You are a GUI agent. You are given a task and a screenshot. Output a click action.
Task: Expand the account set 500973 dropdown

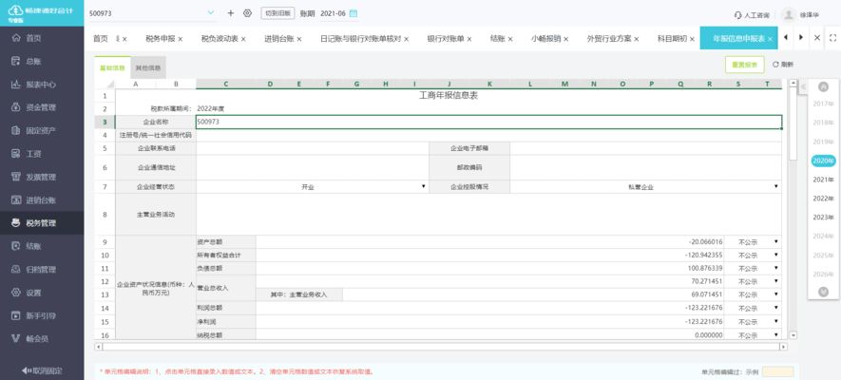[x=210, y=13]
